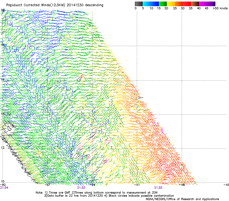
Task: Click the longitude axis label '-48'
Action: (182, 185)
